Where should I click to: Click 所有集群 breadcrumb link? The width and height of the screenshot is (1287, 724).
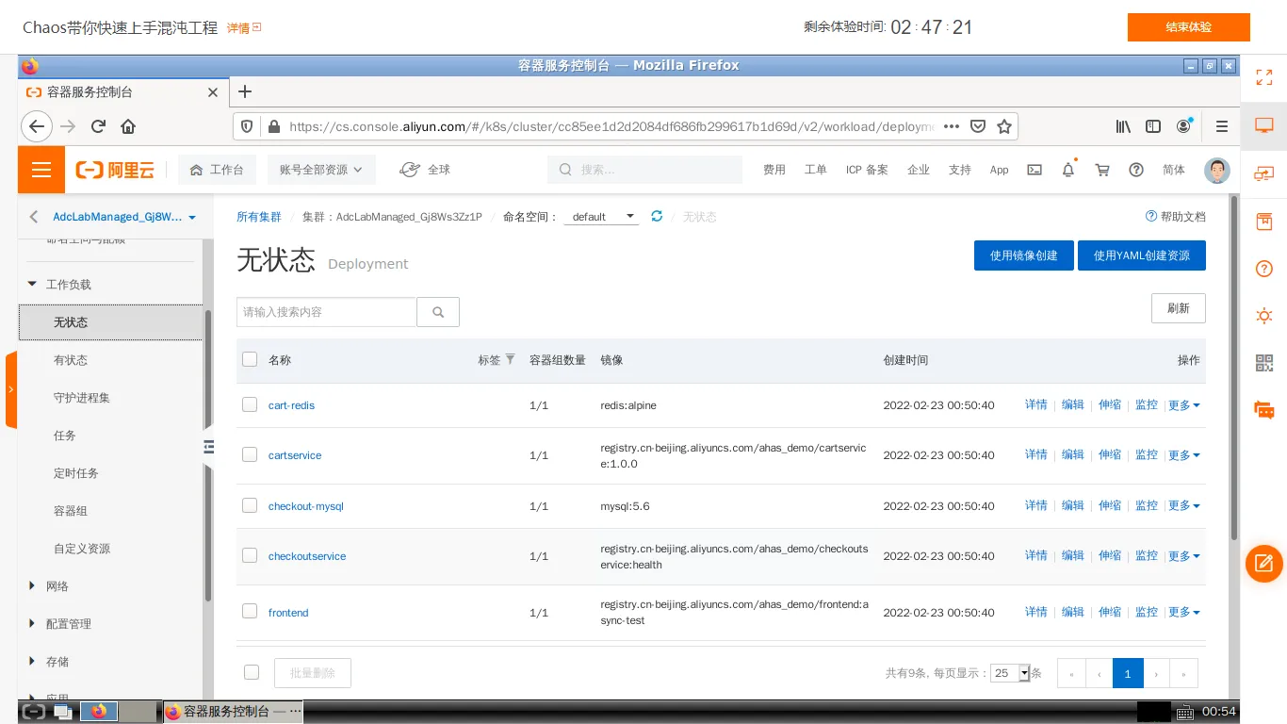click(x=259, y=217)
